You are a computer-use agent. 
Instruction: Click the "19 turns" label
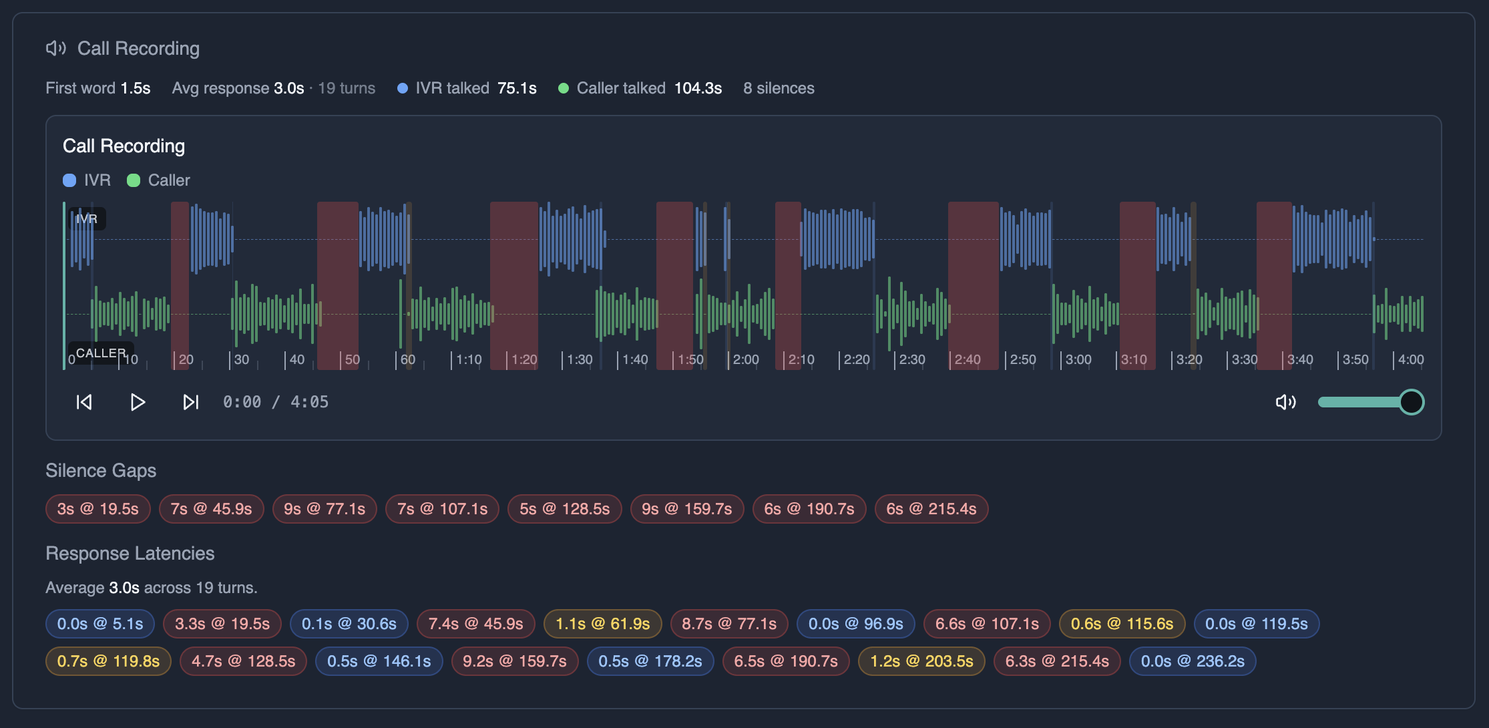tap(347, 88)
